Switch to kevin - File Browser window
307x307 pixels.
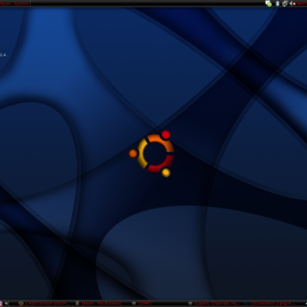coord(101,303)
